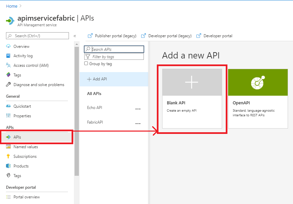The image size is (293, 204).
Task: Choose the Blank API tile
Action: point(192,99)
